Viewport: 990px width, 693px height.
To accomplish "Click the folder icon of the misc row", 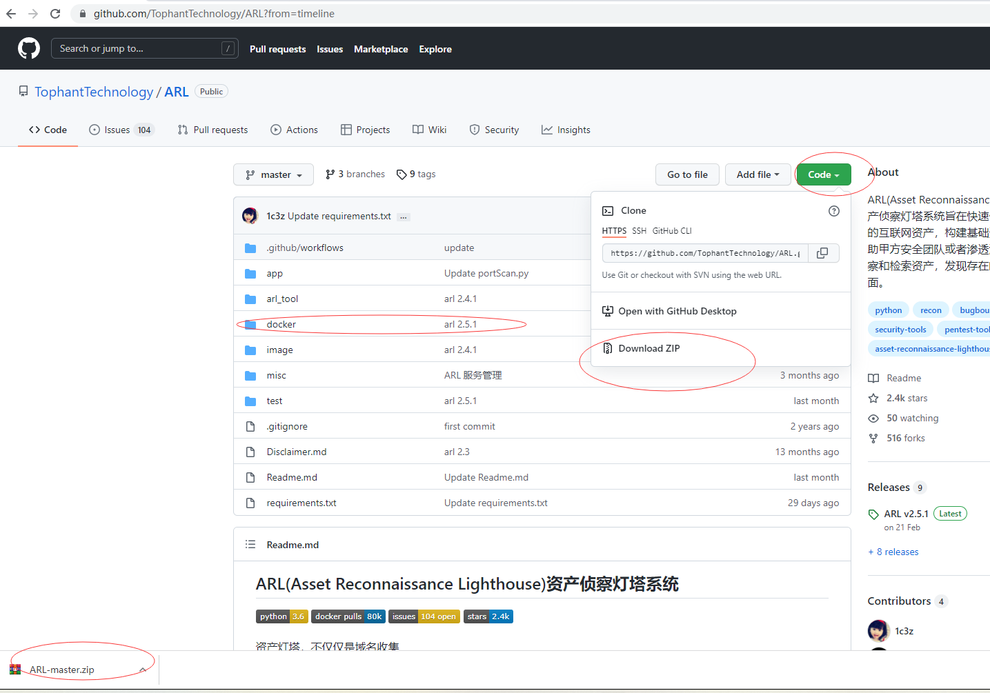I will point(250,376).
